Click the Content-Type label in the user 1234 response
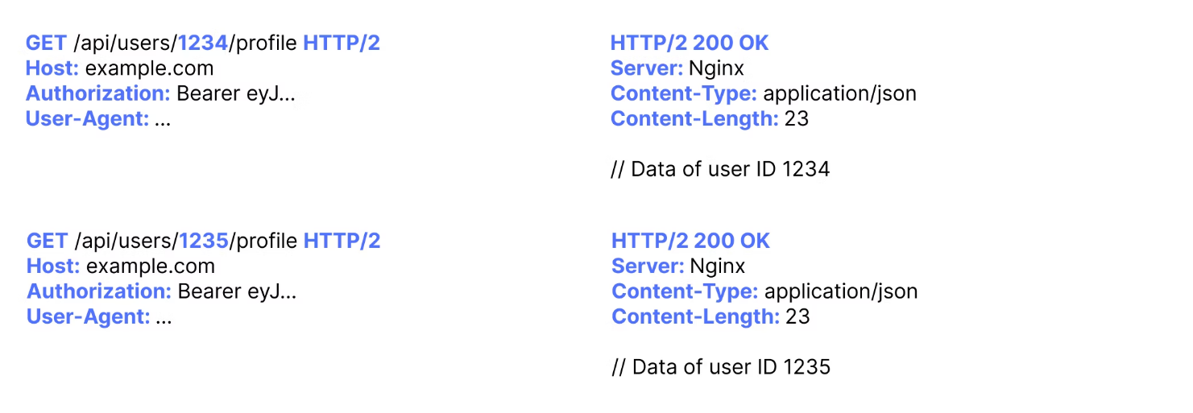 click(683, 93)
